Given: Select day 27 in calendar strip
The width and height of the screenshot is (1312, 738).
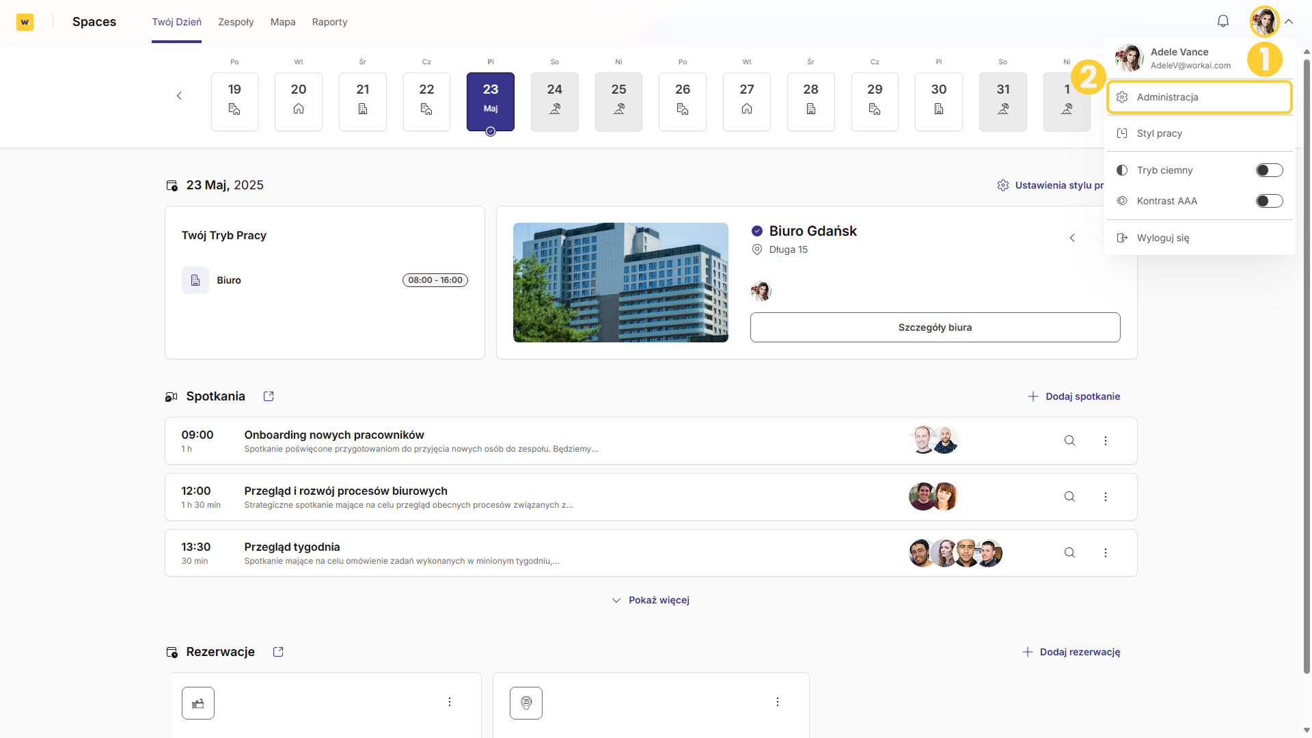Looking at the screenshot, I should pos(747,101).
